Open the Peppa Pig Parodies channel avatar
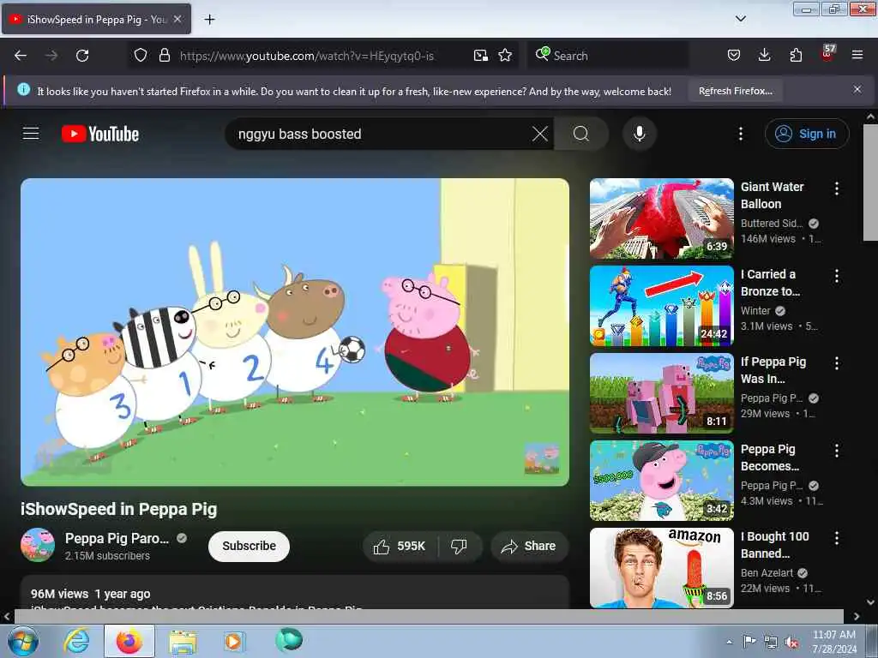Viewport: 878px width, 658px height. click(38, 545)
